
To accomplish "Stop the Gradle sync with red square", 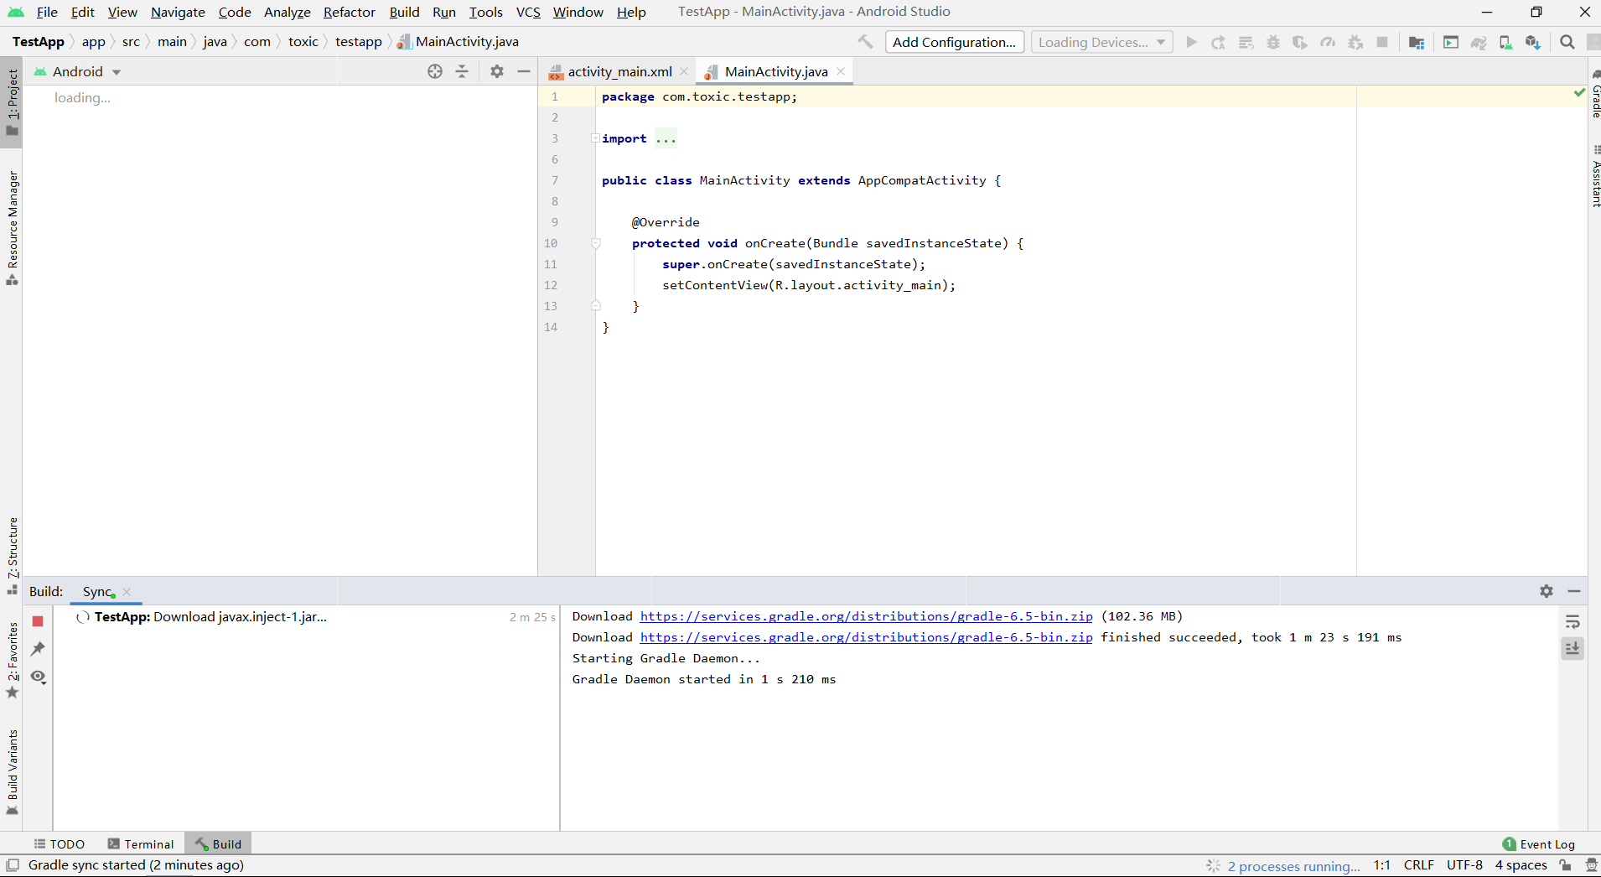I will tap(38, 621).
